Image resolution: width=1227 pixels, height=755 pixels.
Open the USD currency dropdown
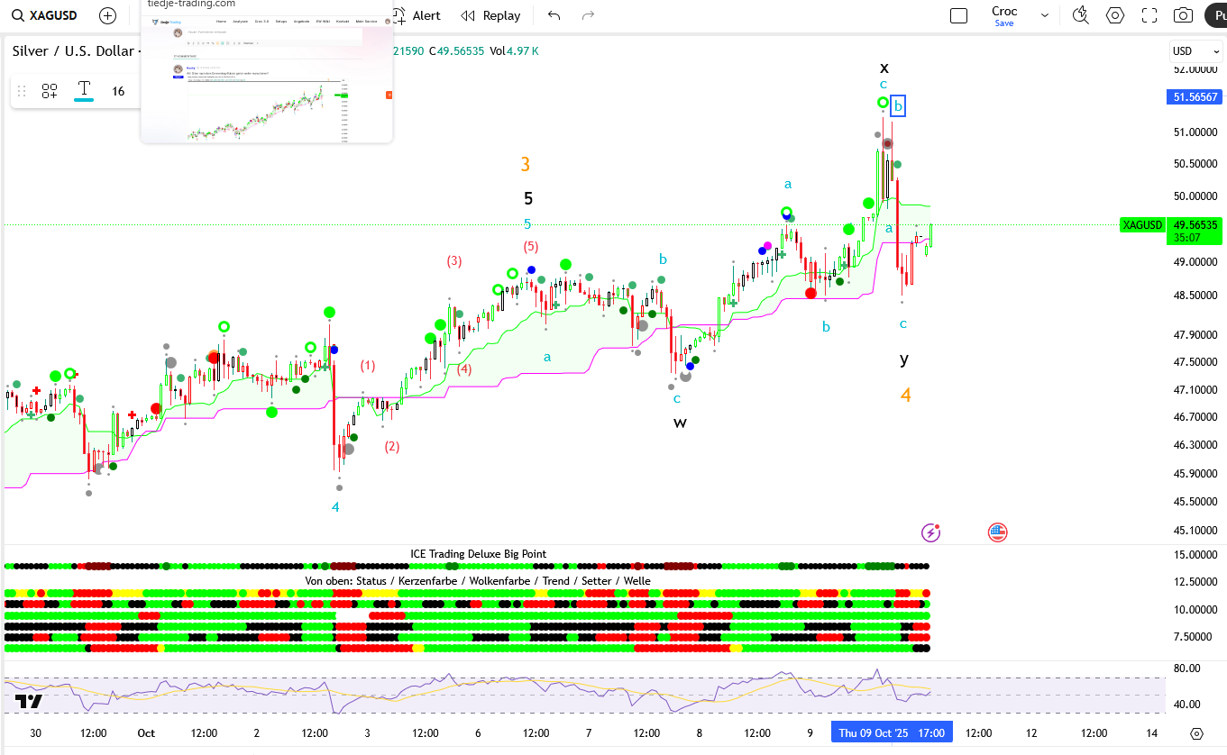1195,51
